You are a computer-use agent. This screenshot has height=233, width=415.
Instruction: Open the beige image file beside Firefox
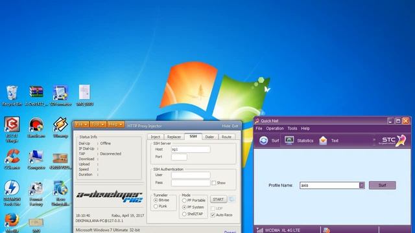coord(36,223)
